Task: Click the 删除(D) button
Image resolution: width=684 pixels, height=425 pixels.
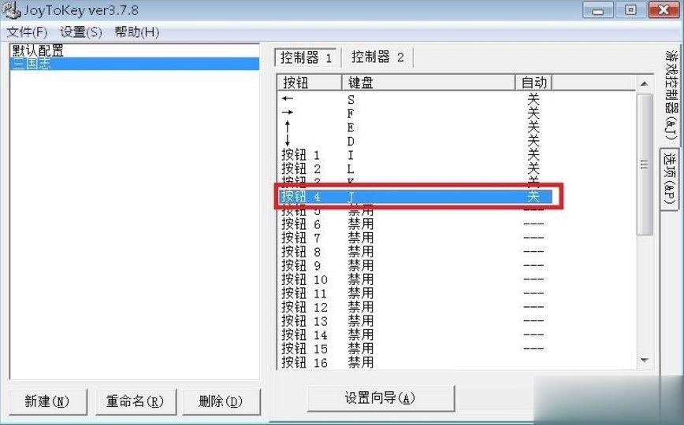Action: 221,401
